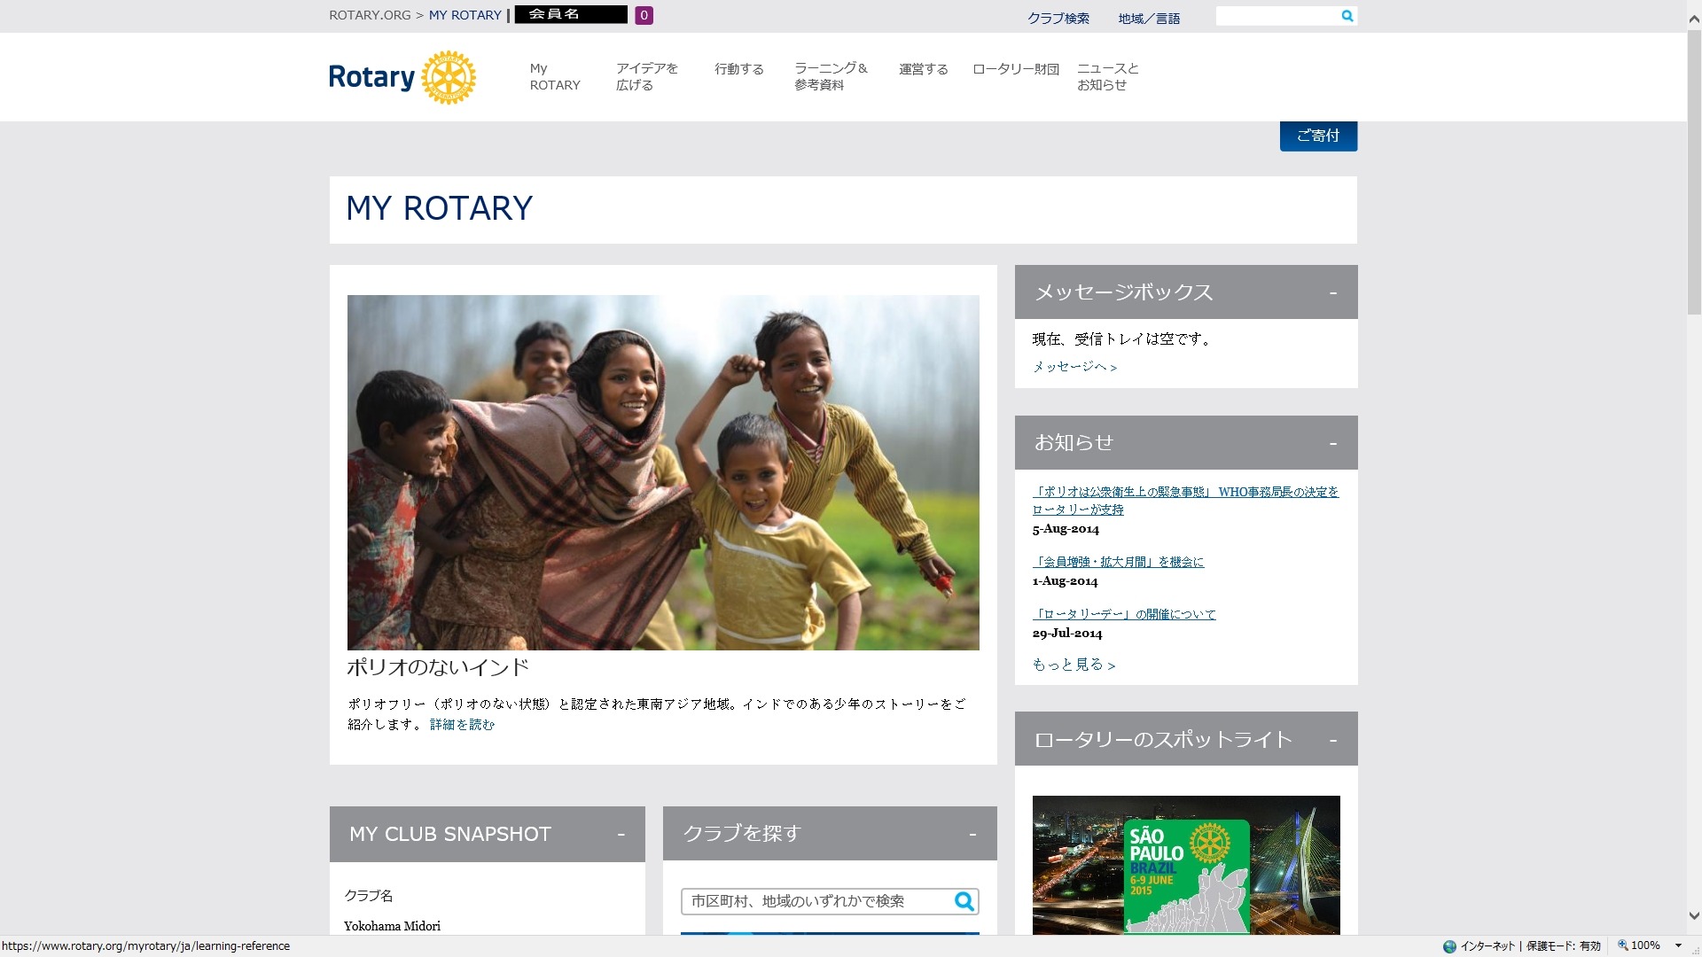Click the São Paulo convention thumbnail
1702x957 pixels.
pos(1185,864)
